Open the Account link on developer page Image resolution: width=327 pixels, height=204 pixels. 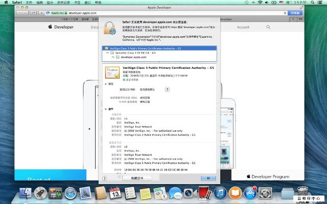(x=243, y=27)
